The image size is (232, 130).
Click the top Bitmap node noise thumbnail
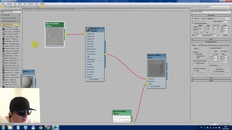(55, 37)
